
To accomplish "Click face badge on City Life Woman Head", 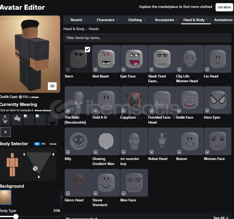I will pyautogui.click(x=179, y=70).
